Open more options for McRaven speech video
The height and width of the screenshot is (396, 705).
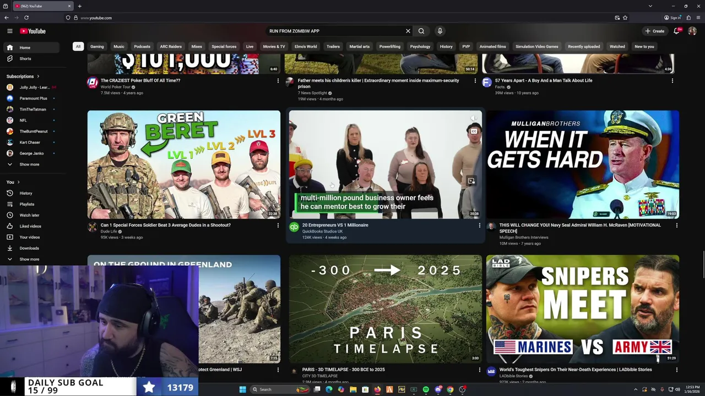pyautogui.click(x=676, y=226)
